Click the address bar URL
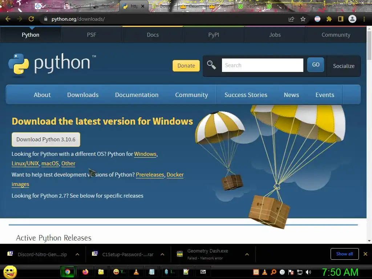This screenshot has height=279, width=372. tap(78, 19)
